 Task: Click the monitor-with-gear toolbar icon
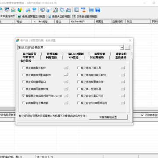click(7, 10)
